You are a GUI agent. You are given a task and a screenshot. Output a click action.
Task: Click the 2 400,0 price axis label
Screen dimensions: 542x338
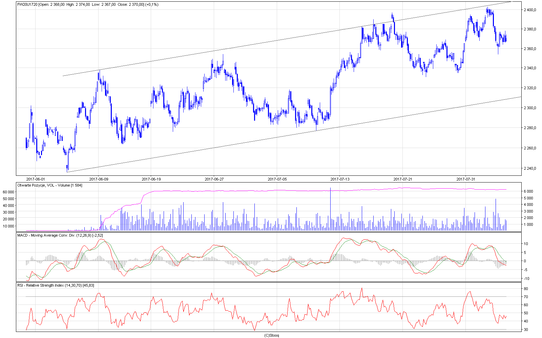pos(530,10)
